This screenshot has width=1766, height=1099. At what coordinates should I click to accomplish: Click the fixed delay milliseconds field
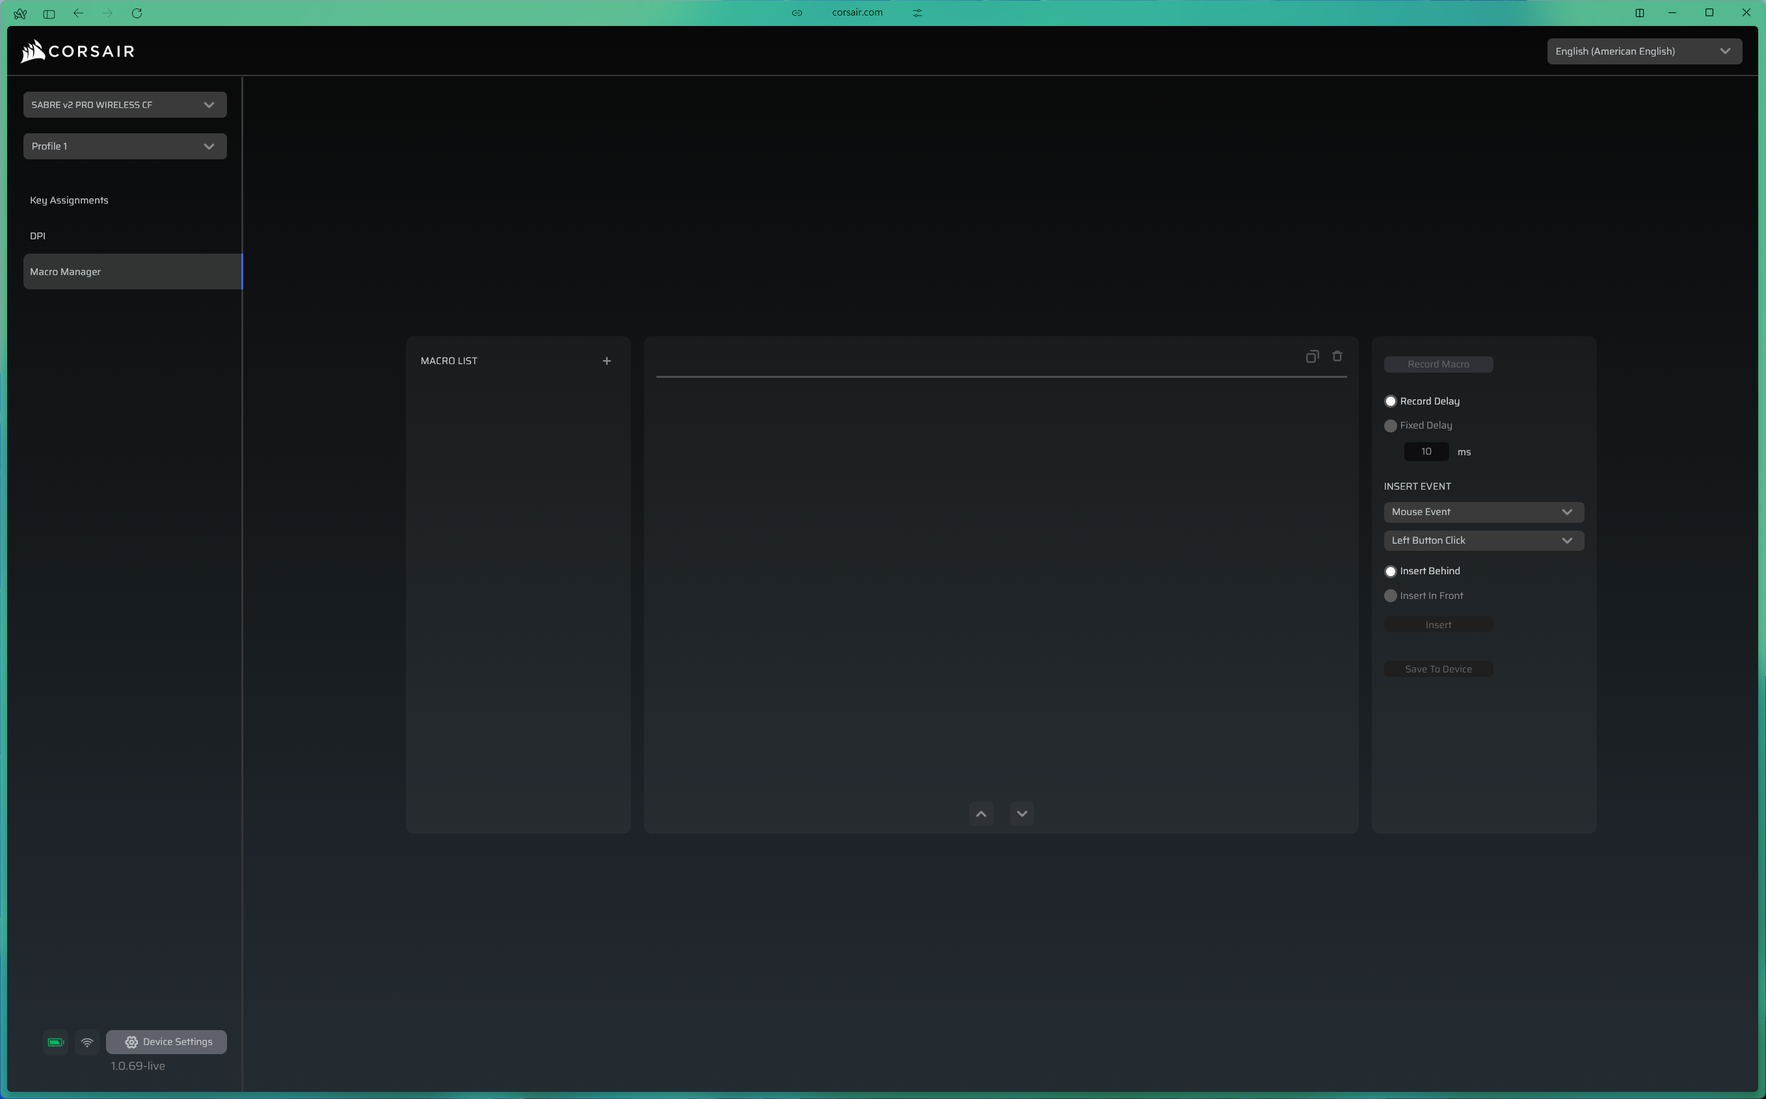1426,451
